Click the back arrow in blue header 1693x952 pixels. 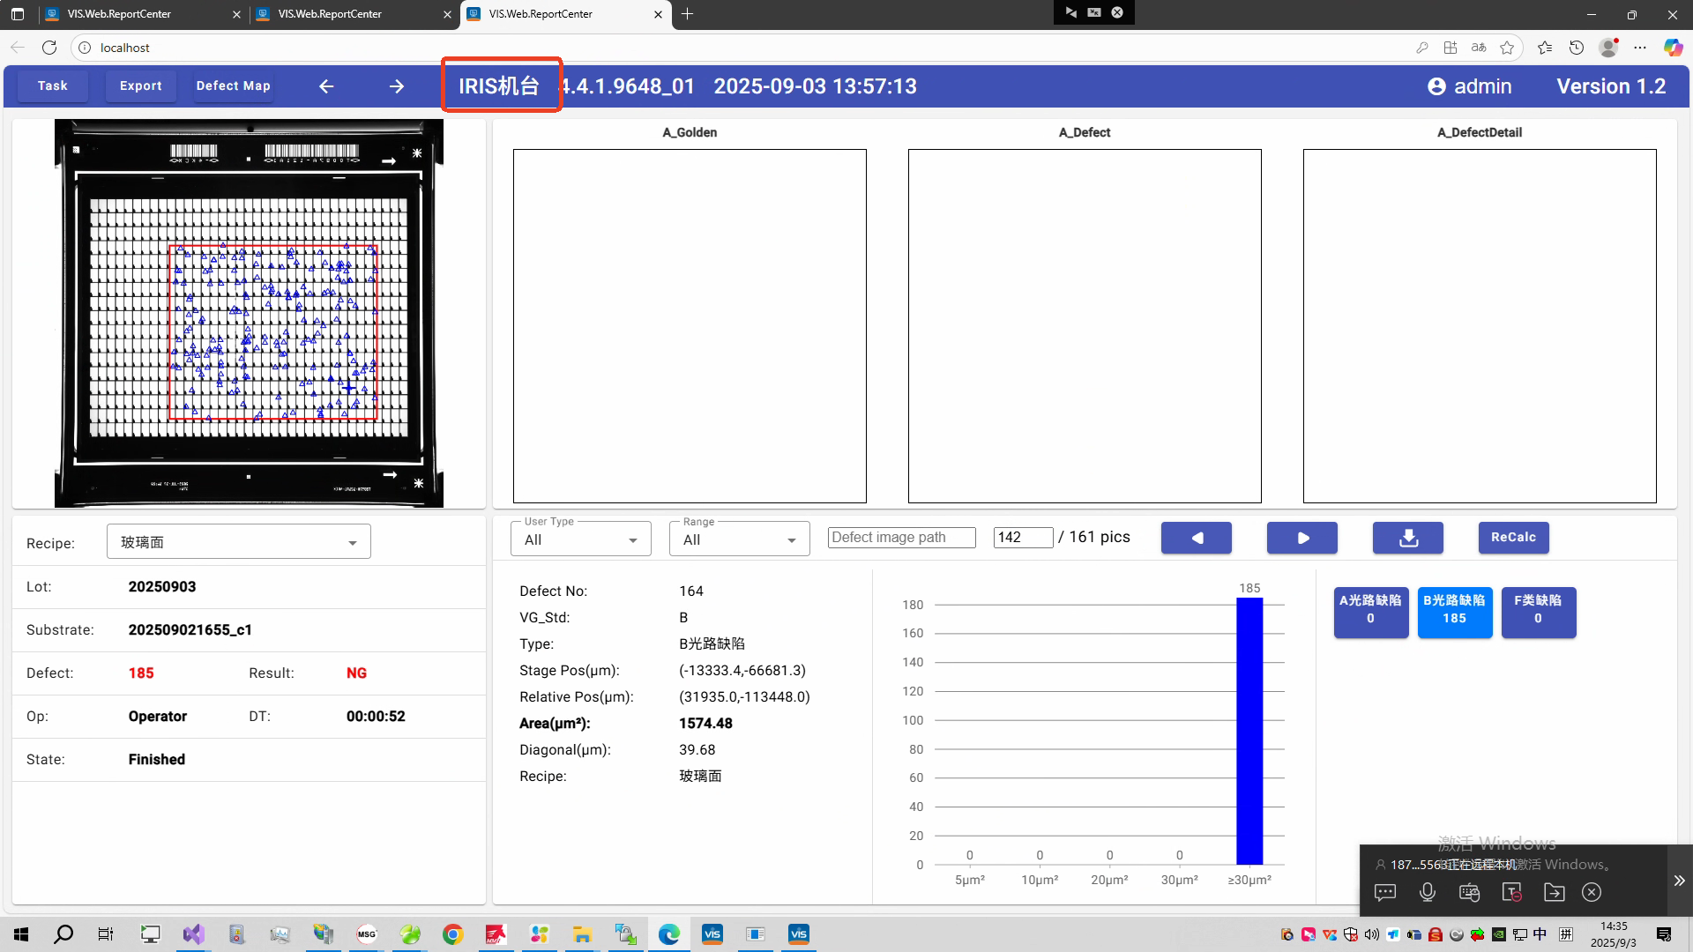(x=326, y=86)
